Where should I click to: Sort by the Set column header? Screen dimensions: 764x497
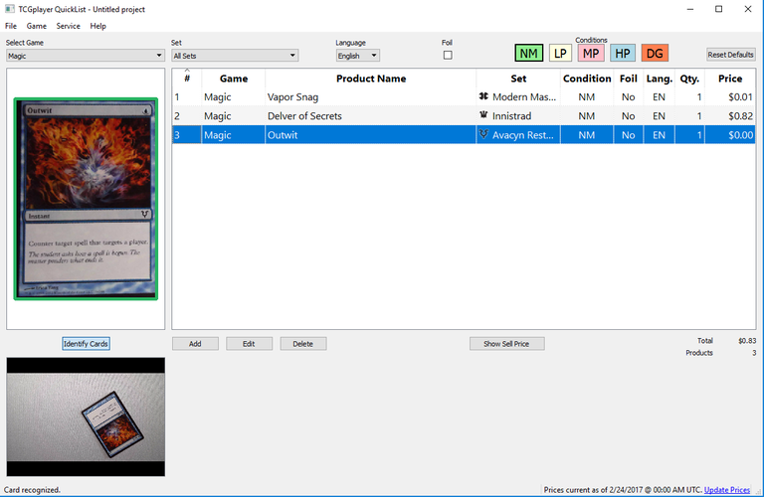pos(518,79)
